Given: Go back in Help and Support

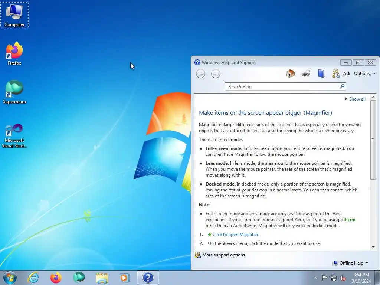Looking at the screenshot, I should click(x=200, y=74).
